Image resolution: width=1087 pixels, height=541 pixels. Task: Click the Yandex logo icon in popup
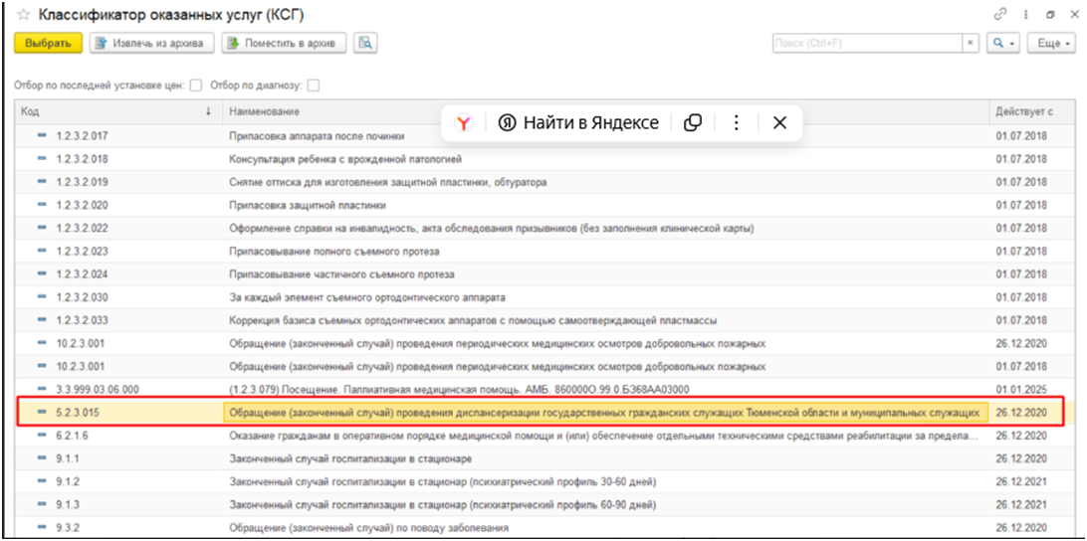pyautogui.click(x=463, y=122)
